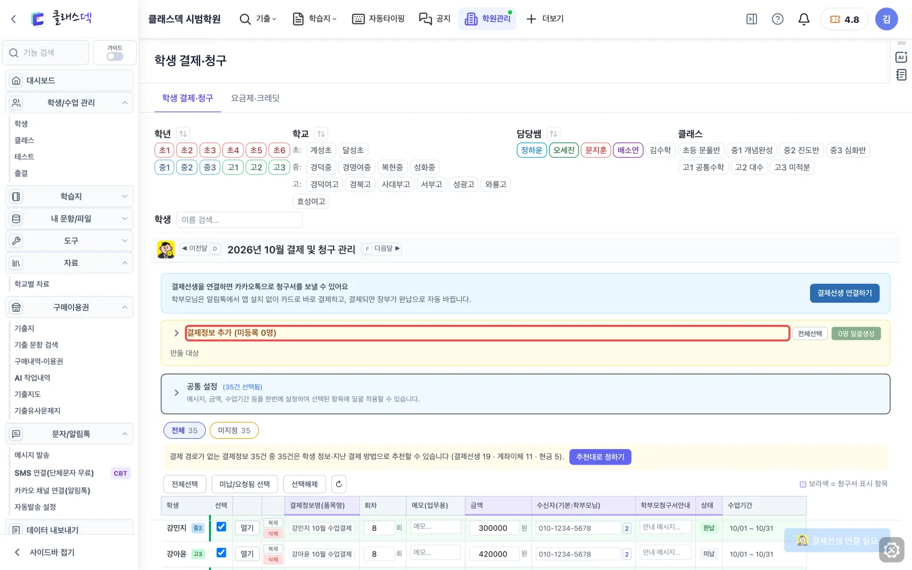
Task: Expand the 공통 설정 panel chevron
Action: coord(176,393)
